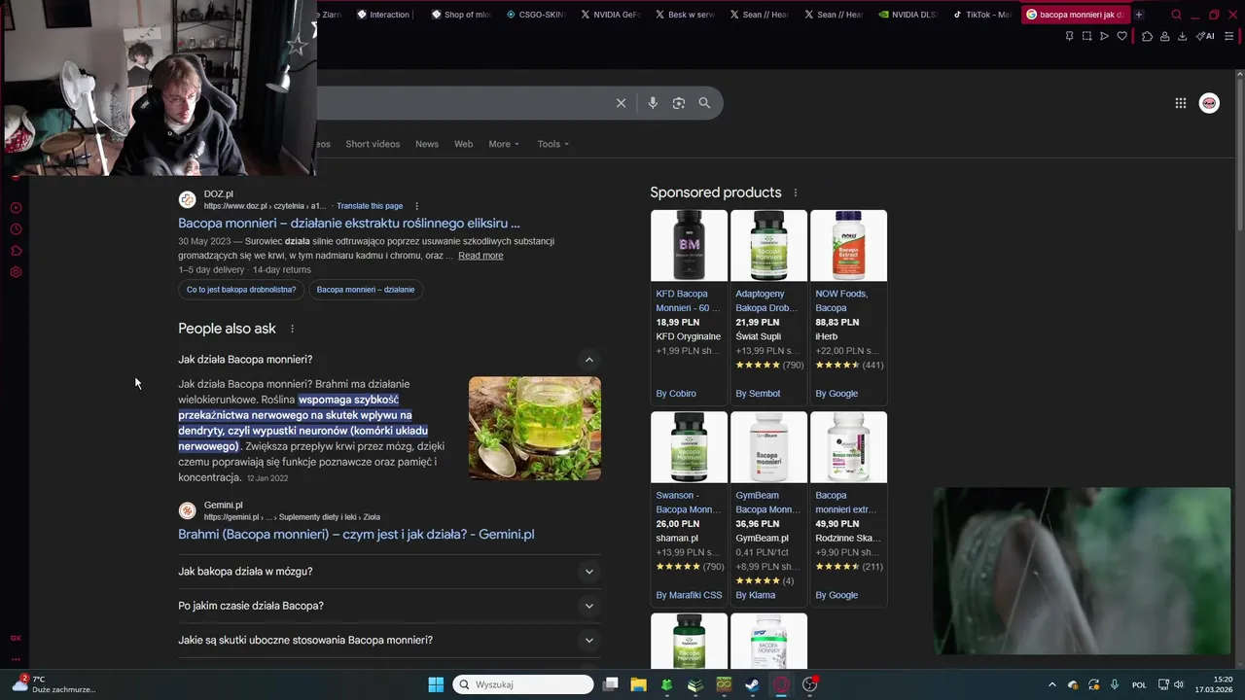Open the More search filters dropdown
Viewport: 1245px width, 700px height.
pyautogui.click(x=504, y=144)
